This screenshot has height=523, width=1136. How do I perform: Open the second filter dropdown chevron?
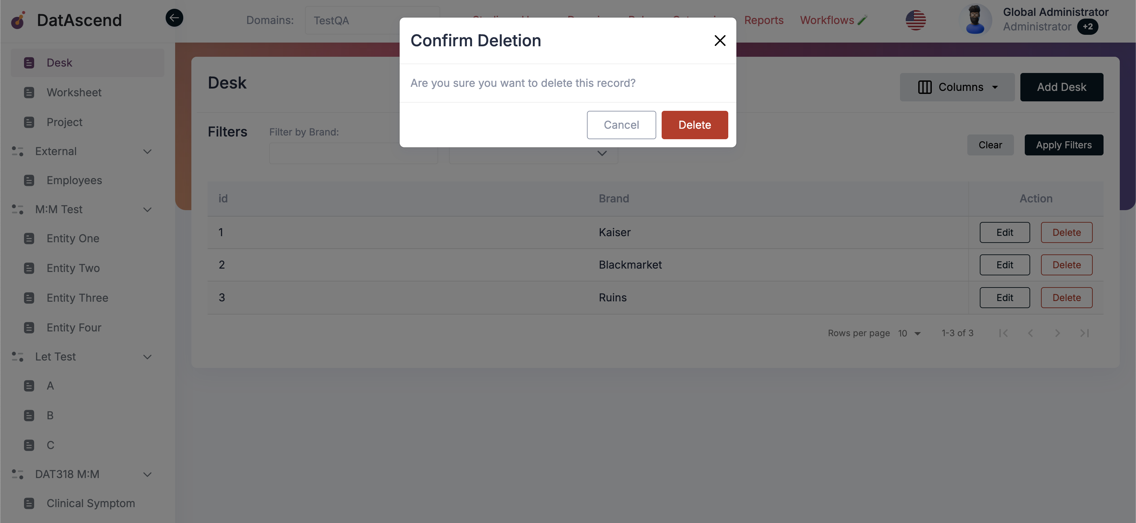click(x=602, y=153)
